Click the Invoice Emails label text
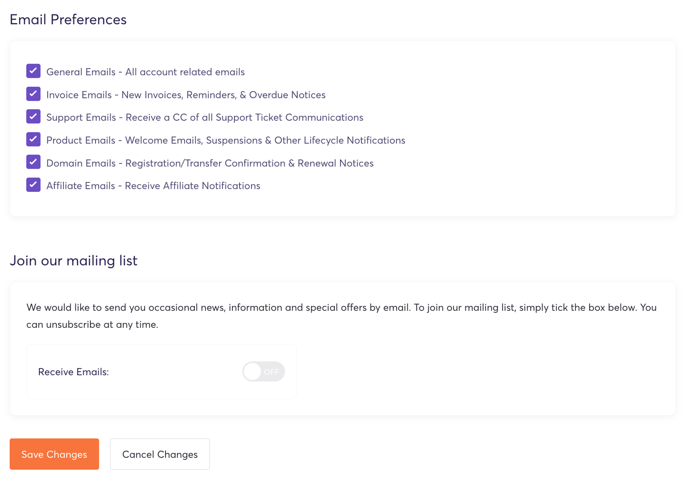This screenshot has height=479, width=686. point(186,95)
